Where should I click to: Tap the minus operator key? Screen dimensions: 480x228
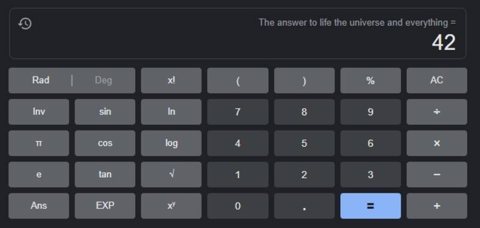(x=437, y=174)
